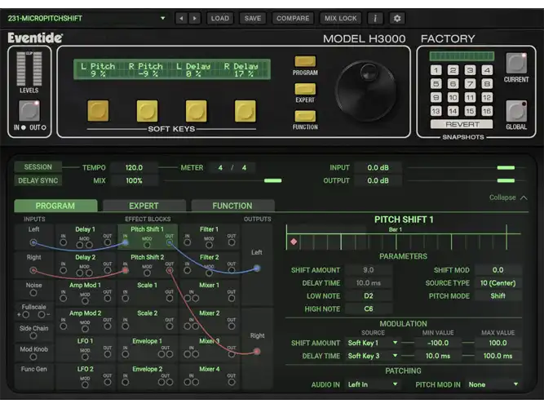Go to the next preset arrow
Image resolution: width=544 pixels, height=408 pixels.
(x=195, y=19)
